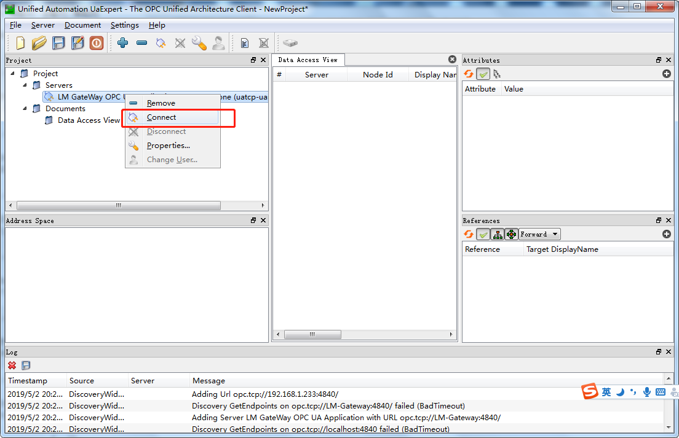
Task: Toggle the green check button in Attributes toolbar
Action: coord(483,74)
